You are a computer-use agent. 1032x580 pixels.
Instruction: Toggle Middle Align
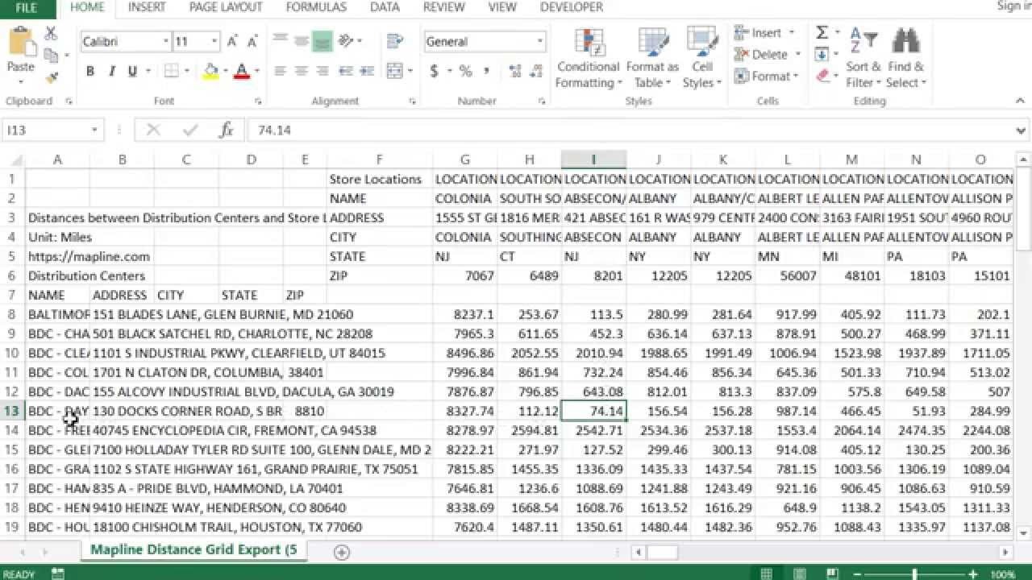pos(302,41)
